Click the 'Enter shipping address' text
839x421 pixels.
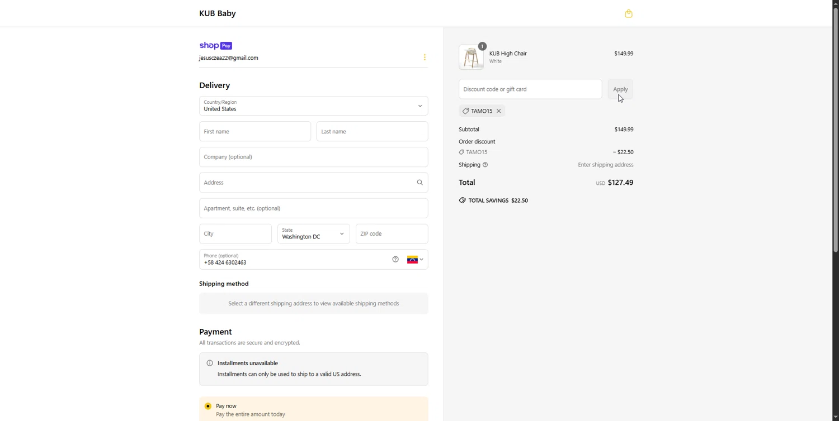606,165
